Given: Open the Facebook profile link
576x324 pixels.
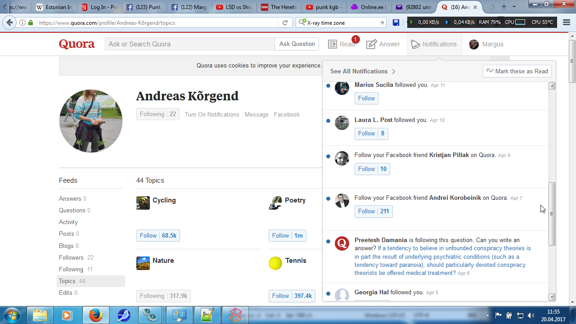Looking at the screenshot, I should pos(287,115).
